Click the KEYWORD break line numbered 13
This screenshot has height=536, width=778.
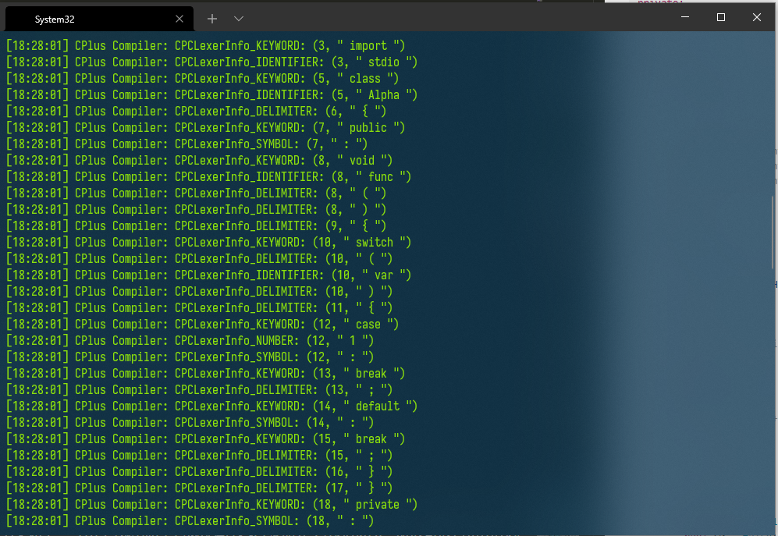click(205, 373)
